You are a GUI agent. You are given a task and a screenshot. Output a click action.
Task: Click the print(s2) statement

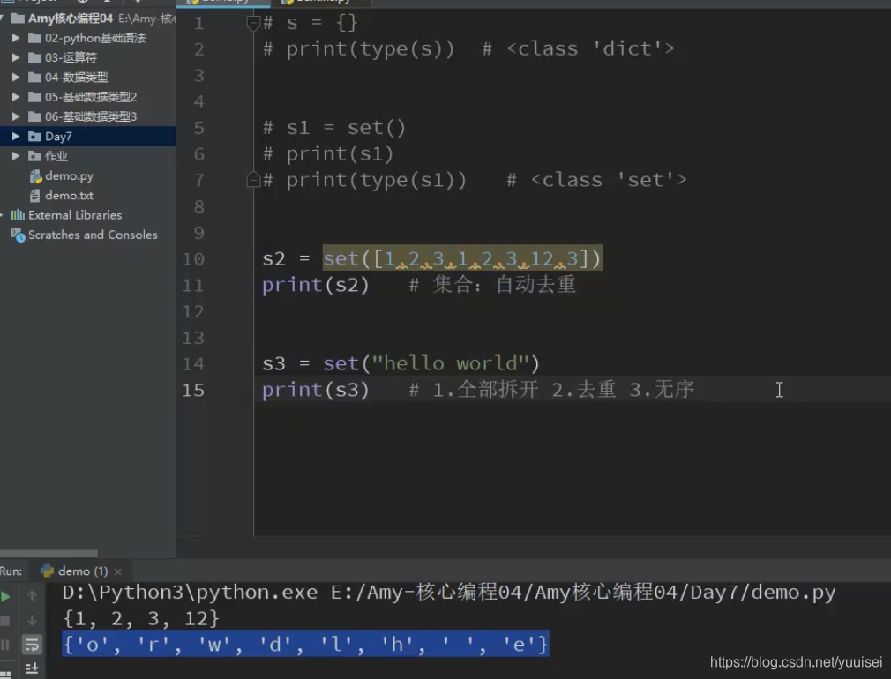315,285
